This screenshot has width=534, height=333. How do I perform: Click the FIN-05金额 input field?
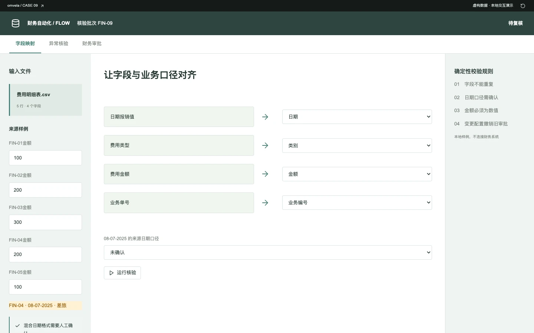[x=45, y=287]
